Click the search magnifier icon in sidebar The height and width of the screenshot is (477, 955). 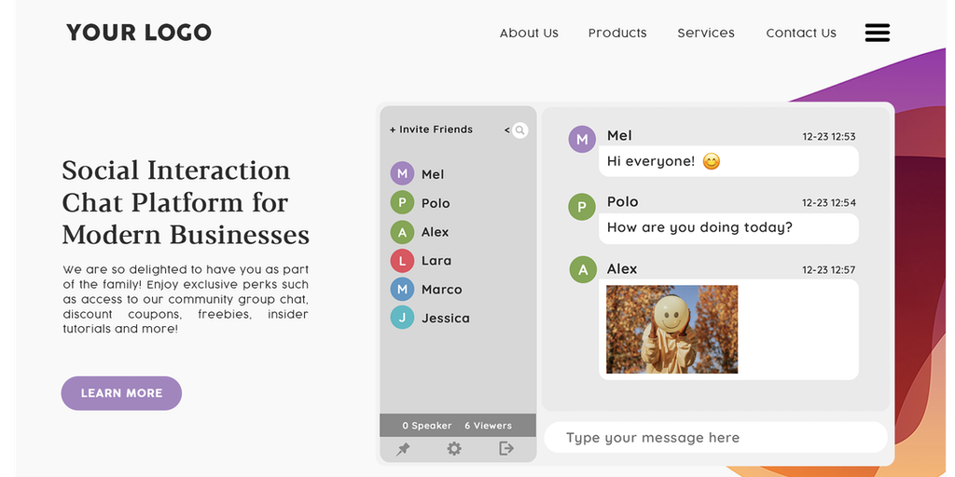pyautogui.click(x=520, y=130)
